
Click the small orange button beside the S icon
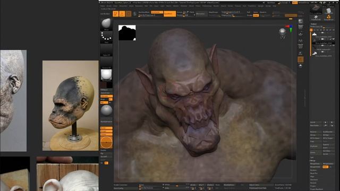[x=157, y=12]
